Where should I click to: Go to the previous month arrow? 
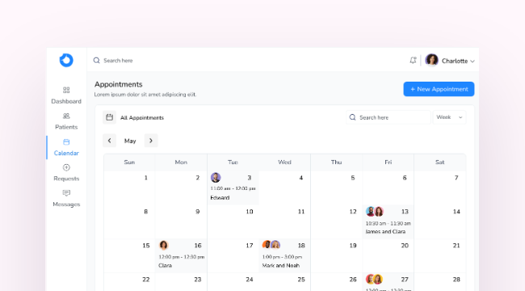point(109,141)
